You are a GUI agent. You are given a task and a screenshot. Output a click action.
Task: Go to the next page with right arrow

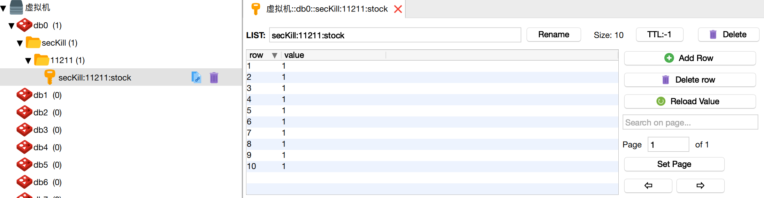tap(700, 185)
